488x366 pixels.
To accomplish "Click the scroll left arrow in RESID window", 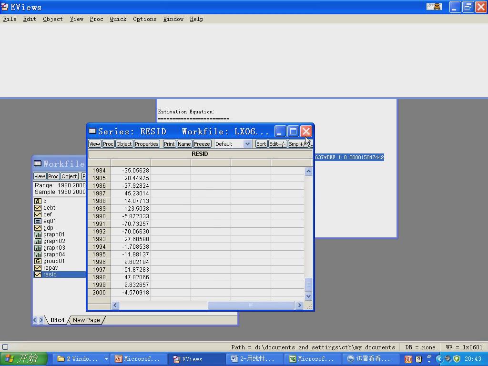I will 115,305.
